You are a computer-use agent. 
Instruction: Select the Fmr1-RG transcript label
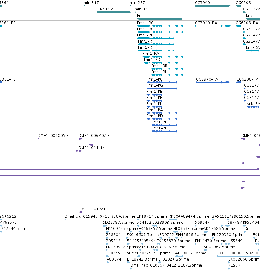145,29
